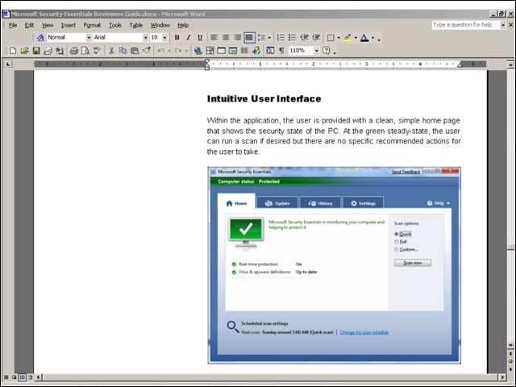
Task: Center the paragraph text
Action: (226, 38)
